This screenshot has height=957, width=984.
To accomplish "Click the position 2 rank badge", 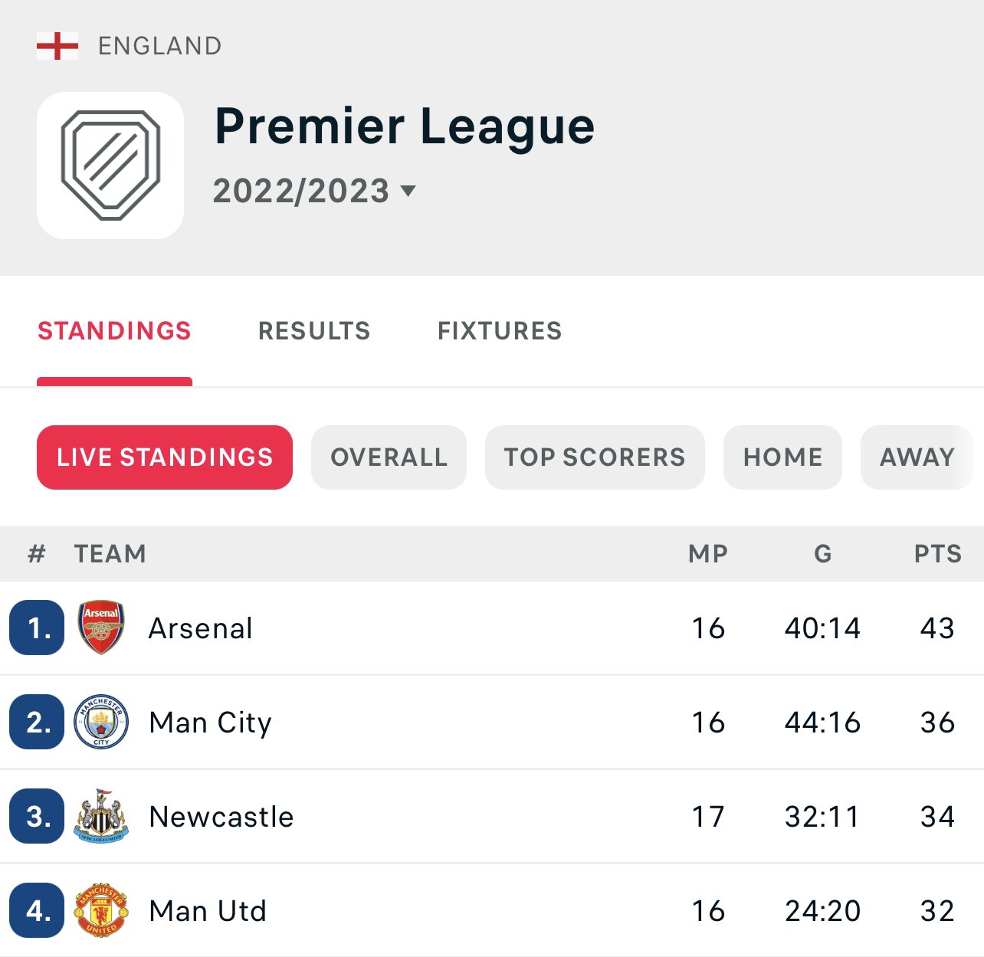I will 37,722.
